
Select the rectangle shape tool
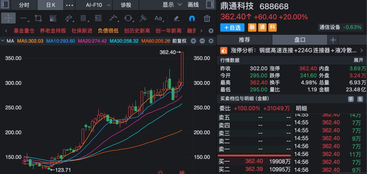click(38, 18)
